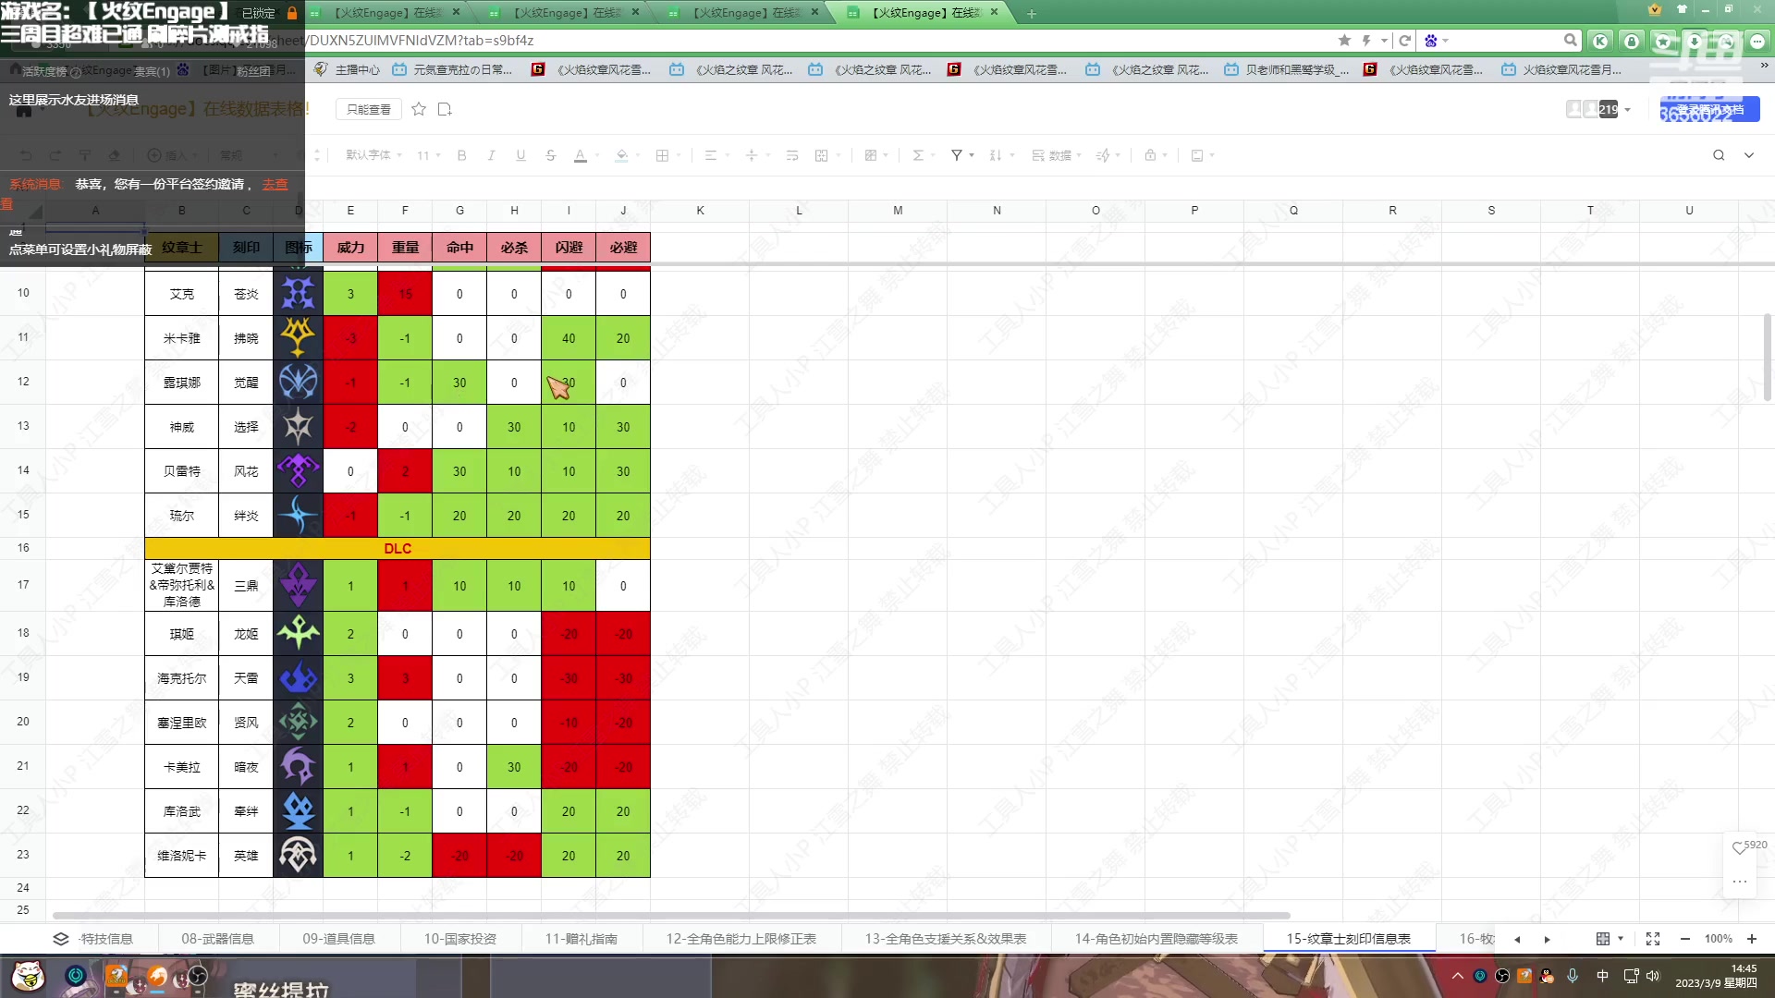Open the search magnifier in the sheet toolbar

(1719, 155)
